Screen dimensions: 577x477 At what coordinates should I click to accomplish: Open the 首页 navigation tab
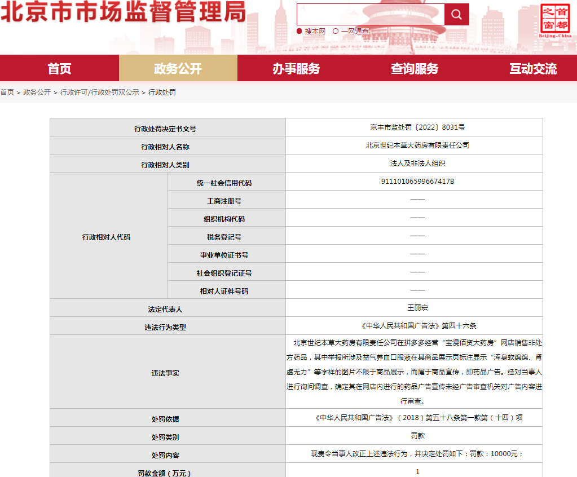[x=59, y=68]
